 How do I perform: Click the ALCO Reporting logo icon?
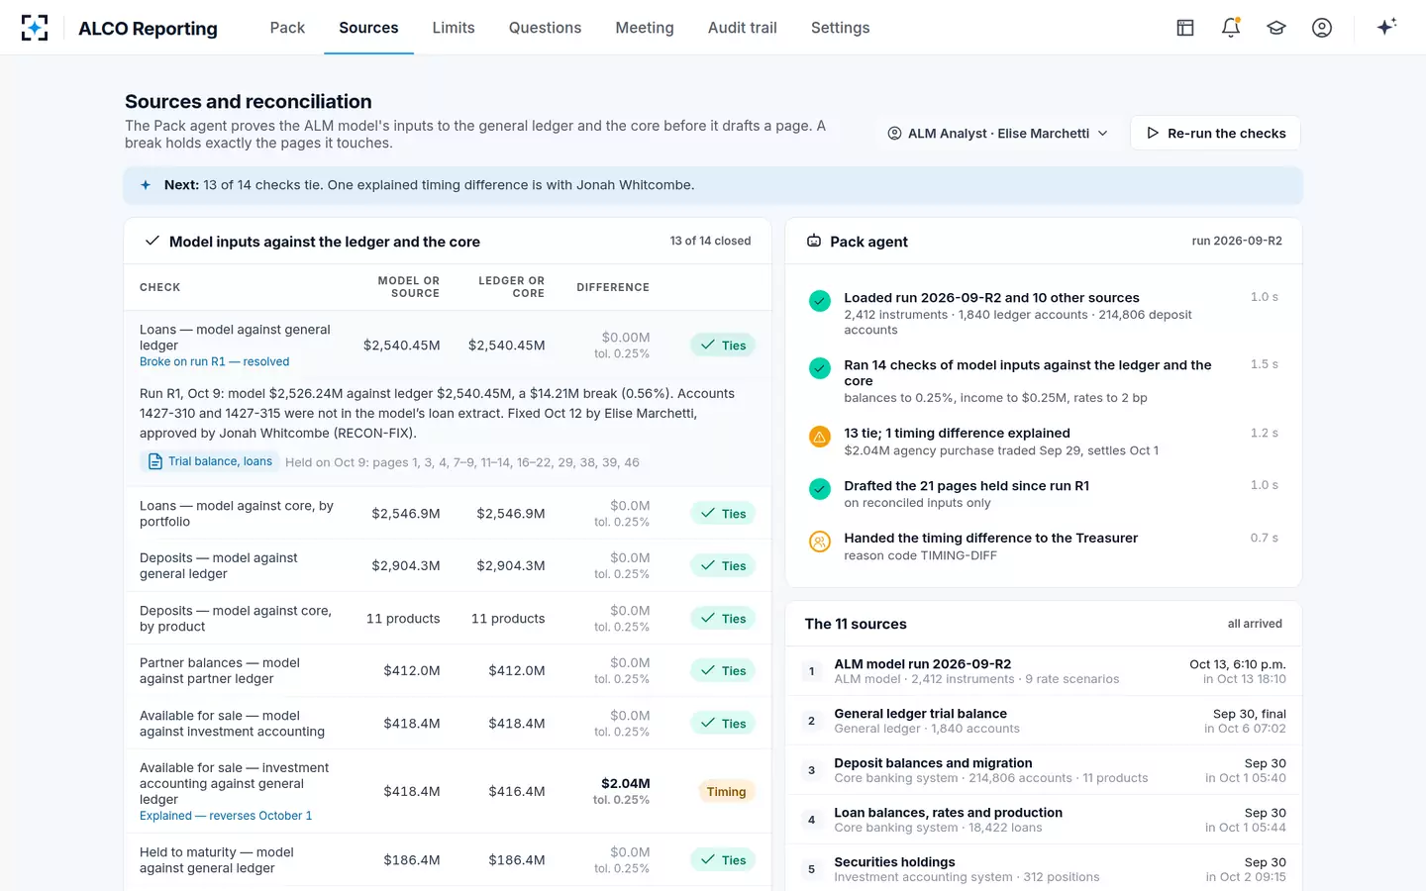(35, 28)
